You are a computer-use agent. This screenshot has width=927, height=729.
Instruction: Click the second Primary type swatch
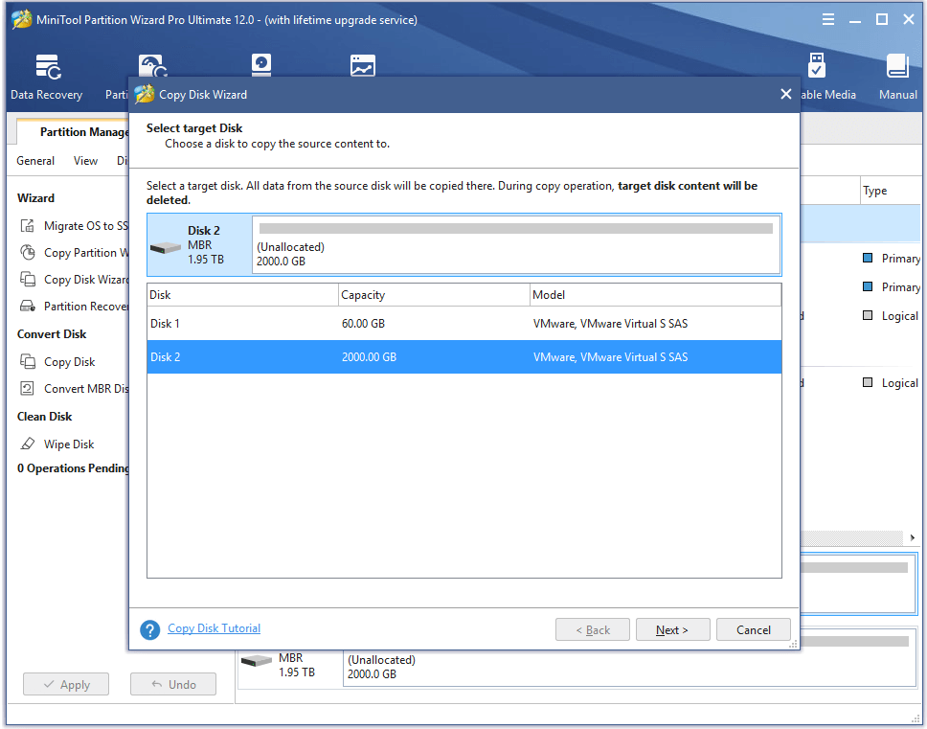(868, 286)
